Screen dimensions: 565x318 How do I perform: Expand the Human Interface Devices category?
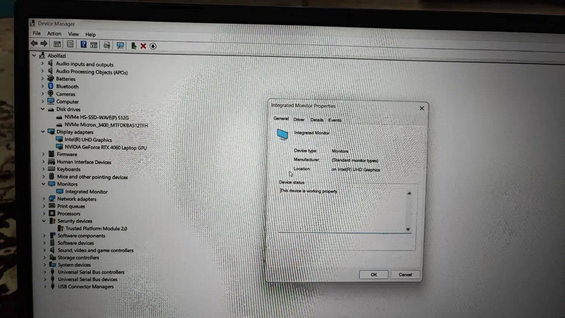click(x=43, y=162)
